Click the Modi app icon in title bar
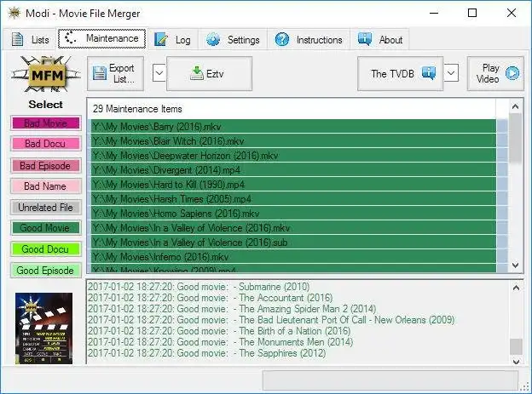The height and width of the screenshot is (394, 532). click(x=14, y=14)
